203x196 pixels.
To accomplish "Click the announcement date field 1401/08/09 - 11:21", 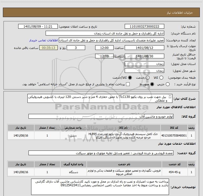I will (38, 27).
